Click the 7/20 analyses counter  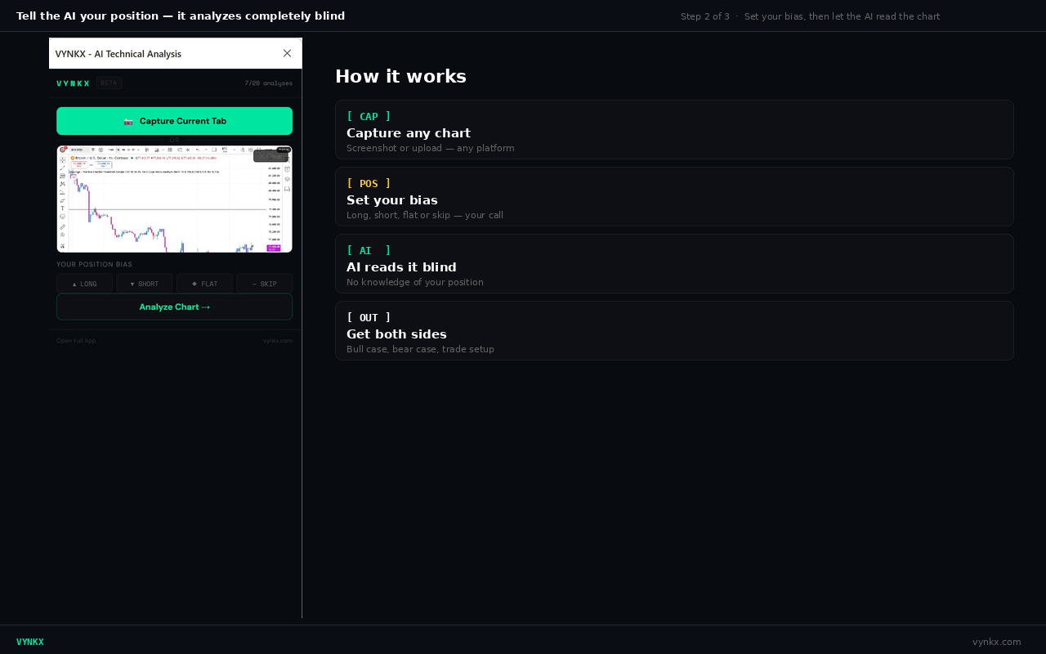click(268, 83)
